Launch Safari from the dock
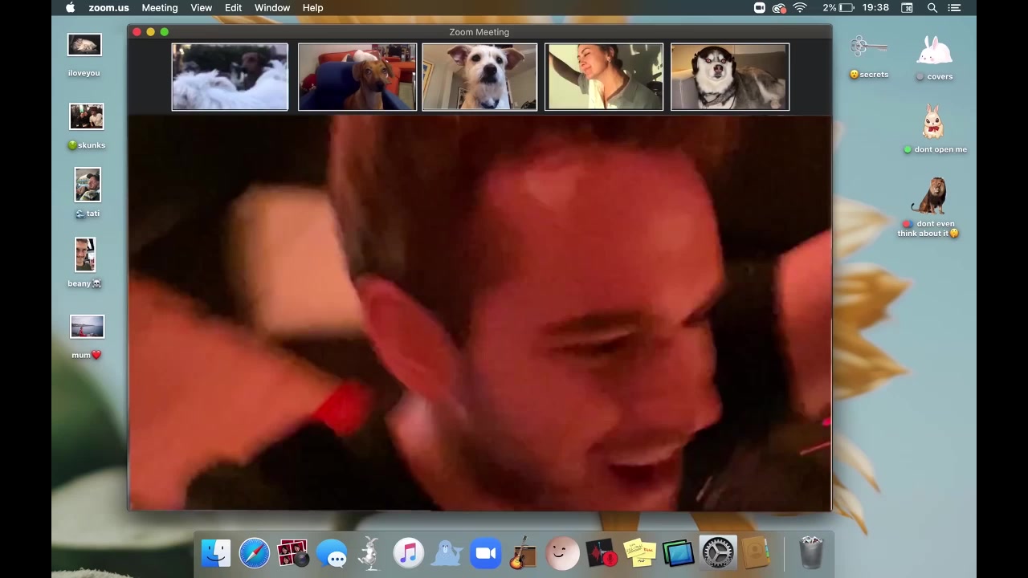The width and height of the screenshot is (1028, 578). click(x=255, y=553)
